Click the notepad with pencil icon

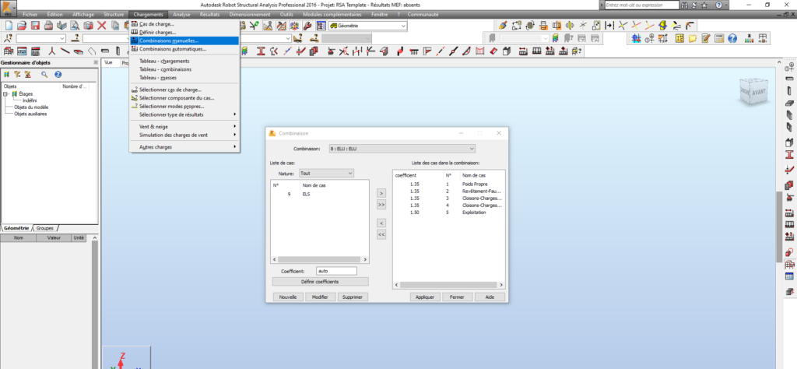tap(705, 38)
